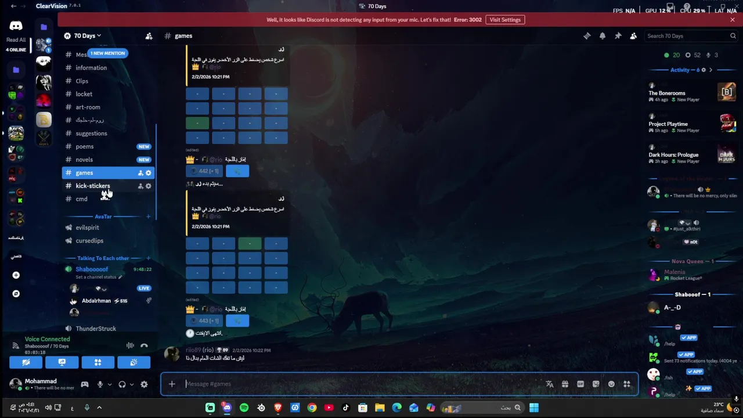Open the sticker picker

pyautogui.click(x=596, y=384)
